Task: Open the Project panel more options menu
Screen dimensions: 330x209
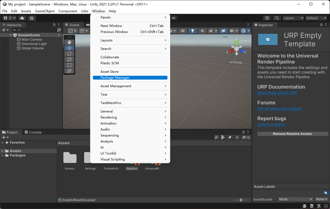Action: 248,132
